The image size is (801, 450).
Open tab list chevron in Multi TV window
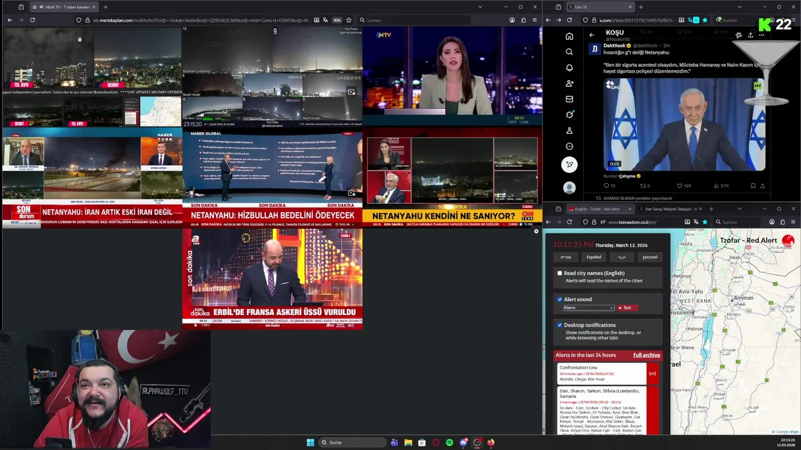click(x=480, y=7)
